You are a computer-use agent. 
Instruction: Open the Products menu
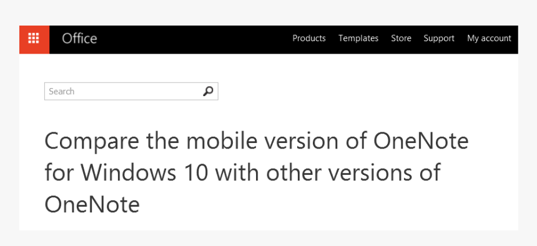309,38
